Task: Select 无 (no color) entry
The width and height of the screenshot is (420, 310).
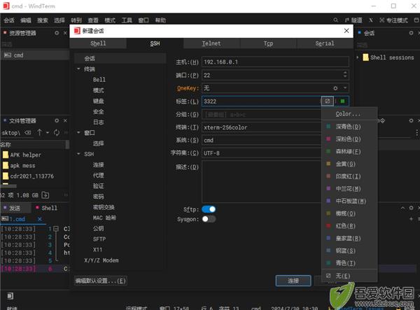Action: point(349,276)
